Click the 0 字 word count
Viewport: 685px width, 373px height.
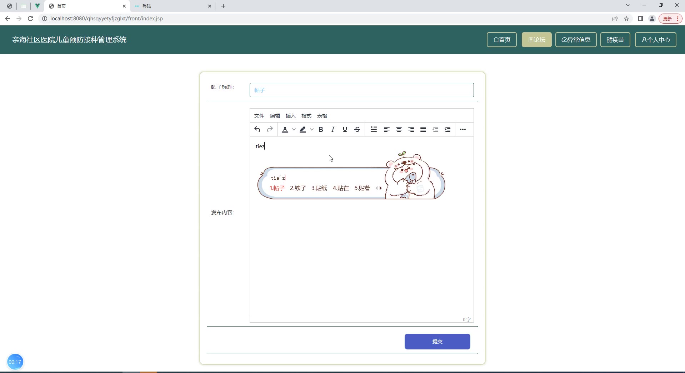pos(467,319)
